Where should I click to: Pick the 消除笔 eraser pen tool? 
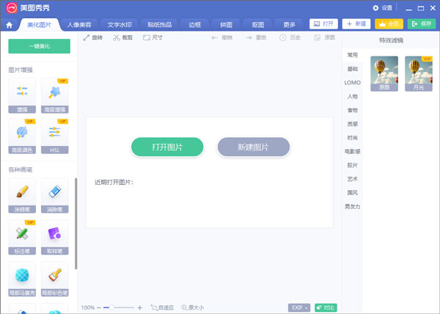pyautogui.click(x=55, y=196)
